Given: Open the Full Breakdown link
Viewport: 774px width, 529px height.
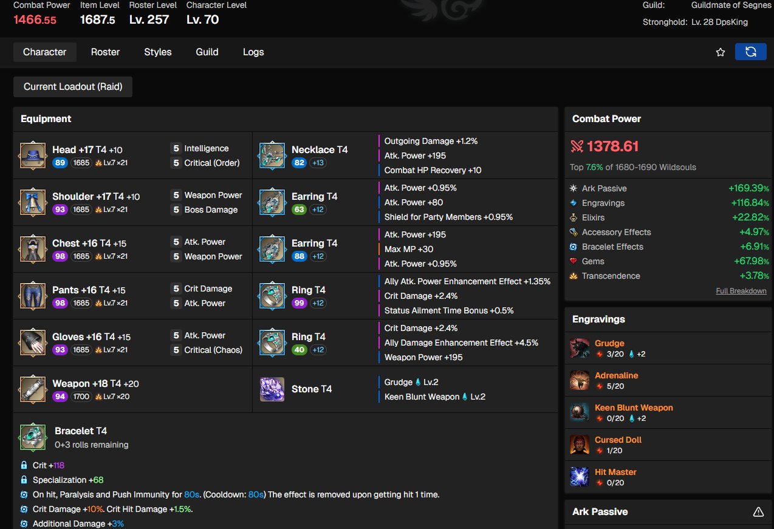Looking at the screenshot, I should (741, 291).
